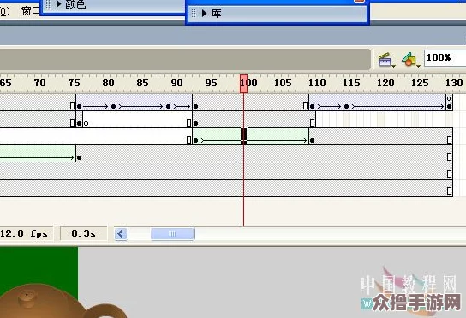Screen dimensions: 466x318
Task: Open the Edit Scene clapperboard icon
Action: point(385,60)
